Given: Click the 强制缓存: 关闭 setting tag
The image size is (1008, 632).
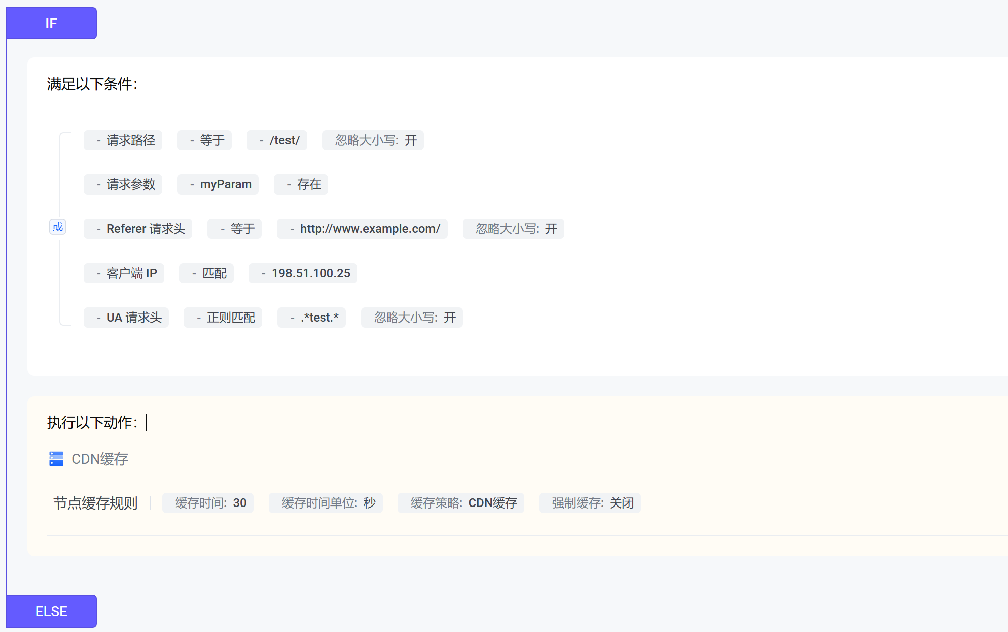Looking at the screenshot, I should 590,503.
